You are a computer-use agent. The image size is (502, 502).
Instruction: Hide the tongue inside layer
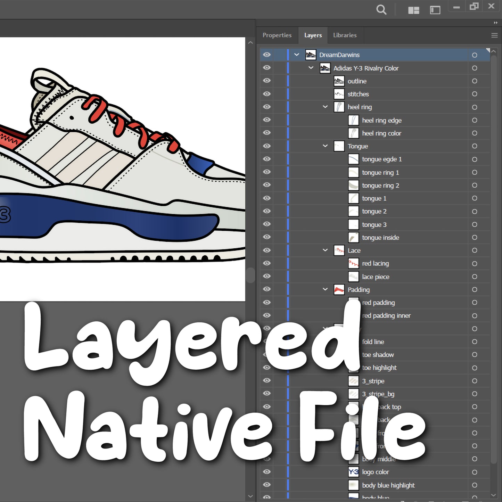point(266,237)
